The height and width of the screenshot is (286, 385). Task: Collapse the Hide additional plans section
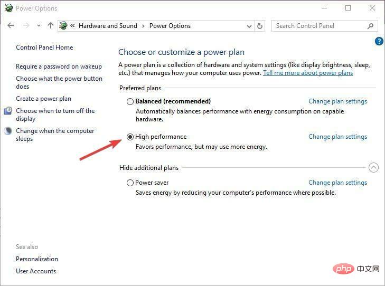[x=373, y=168]
